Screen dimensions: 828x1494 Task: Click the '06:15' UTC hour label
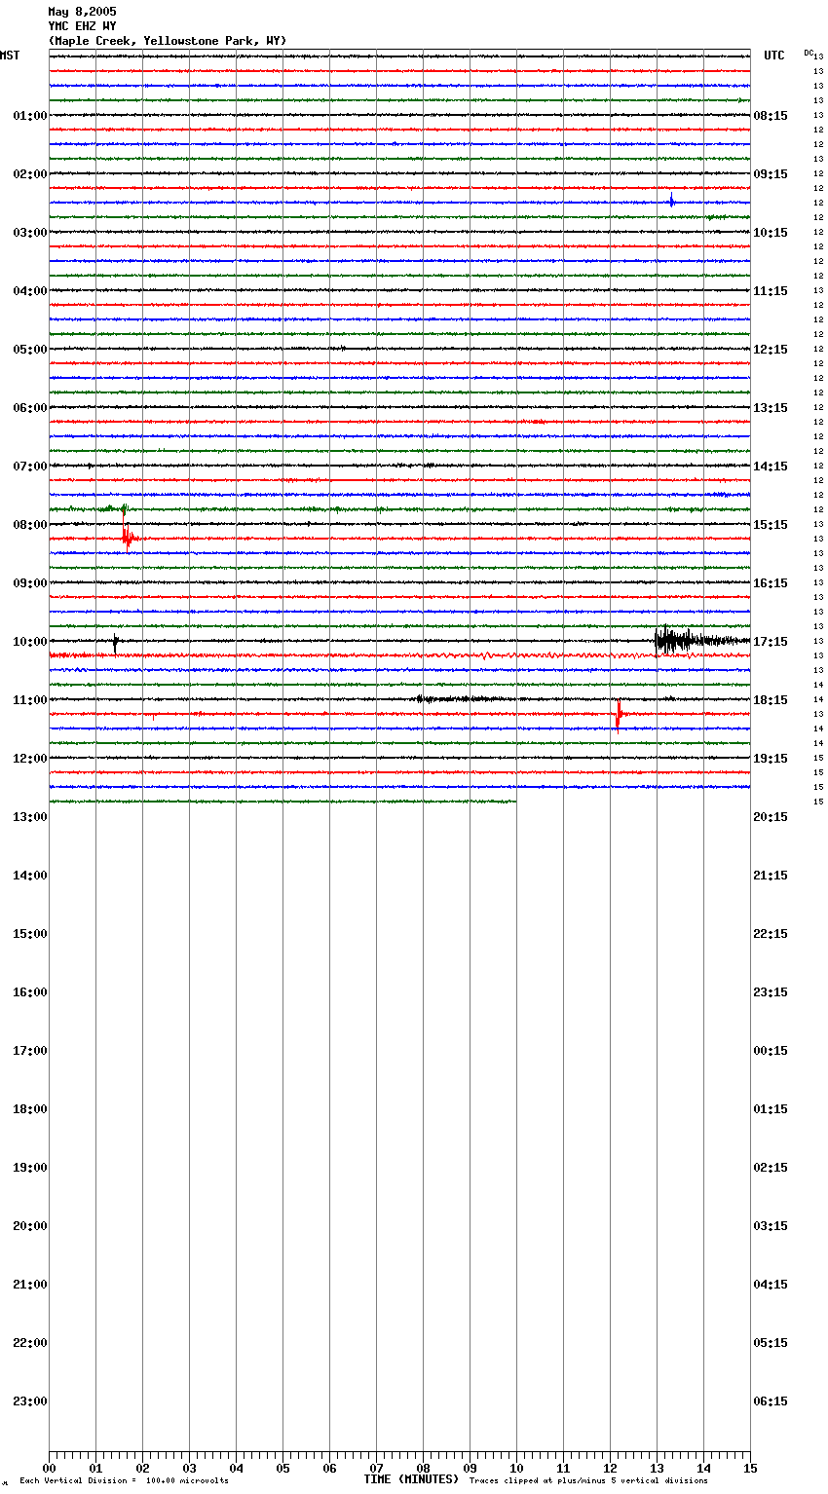pyautogui.click(x=771, y=1401)
